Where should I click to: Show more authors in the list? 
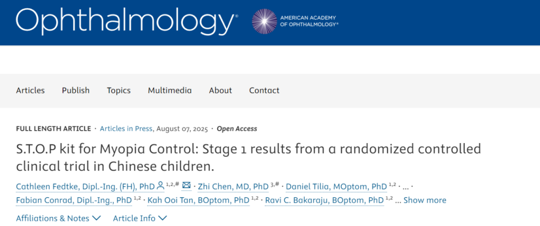point(424,200)
